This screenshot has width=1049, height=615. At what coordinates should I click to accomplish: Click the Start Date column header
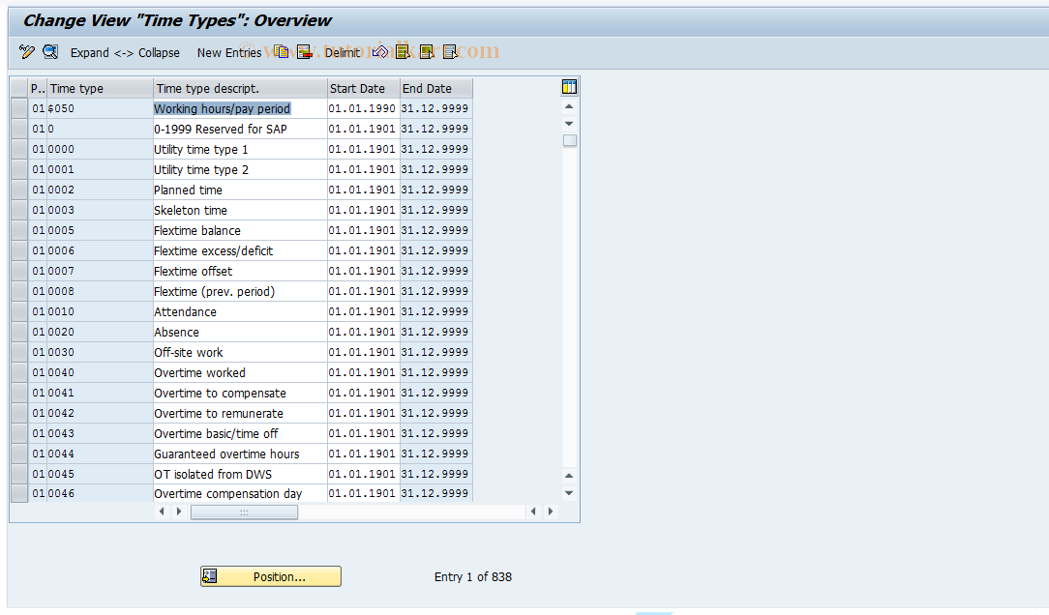tap(363, 88)
